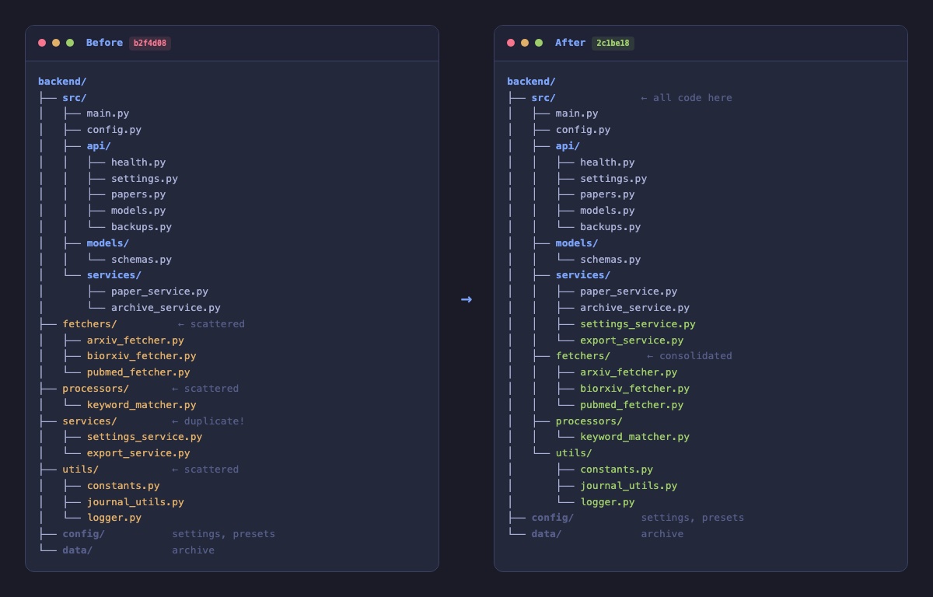This screenshot has width=933, height=597.
Task: Click the utils/ folder in the After tree
Action: (x=574, y=453)
